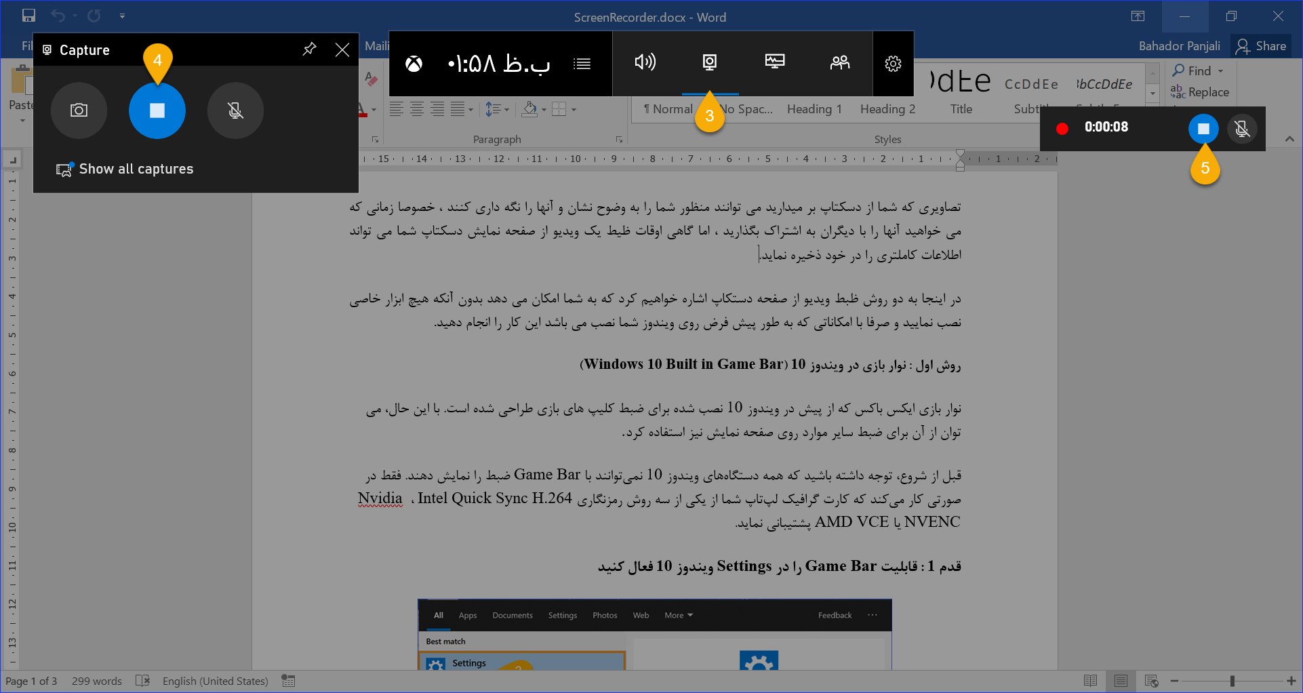Toggle the Game Bar capture widget
Viewport: 1303px width, 693px height.
pos(710,62)
